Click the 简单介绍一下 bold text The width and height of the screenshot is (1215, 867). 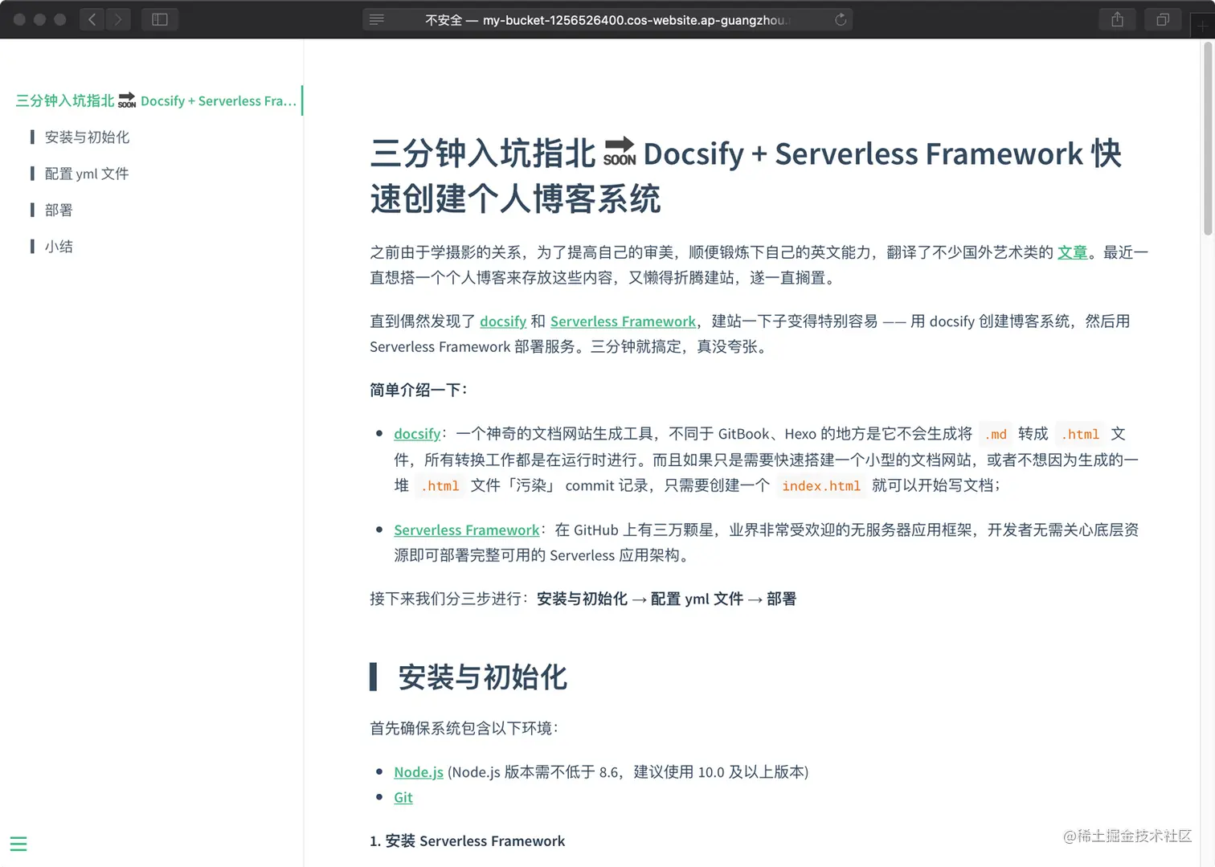point(418,391)
